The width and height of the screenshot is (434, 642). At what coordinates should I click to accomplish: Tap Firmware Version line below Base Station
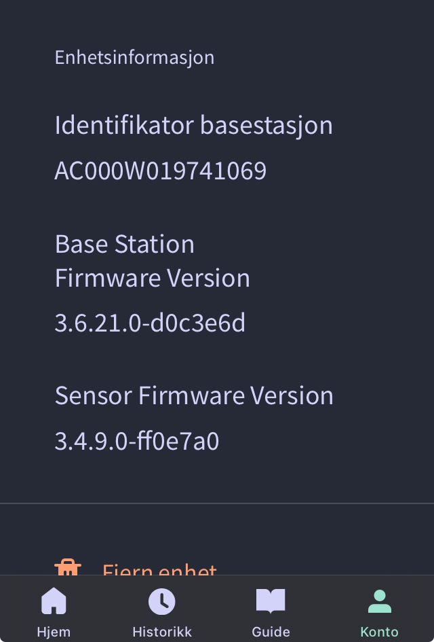tap(153, 278)
